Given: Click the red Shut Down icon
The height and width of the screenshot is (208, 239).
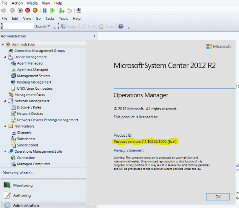Looking at the screenshot, I should pyautogui.click(x=28, y=10).
